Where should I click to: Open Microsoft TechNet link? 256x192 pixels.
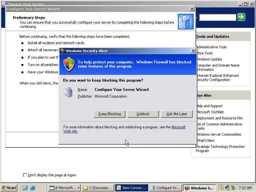[210, 112]
